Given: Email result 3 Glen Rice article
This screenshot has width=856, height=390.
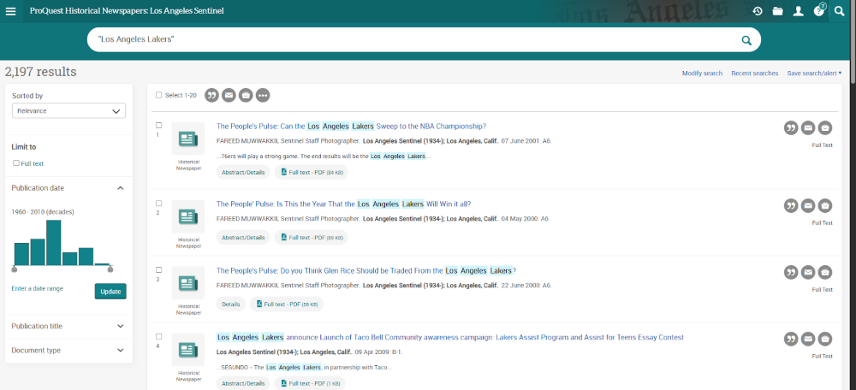Looking at the screenshot, I should coord(808,272).
